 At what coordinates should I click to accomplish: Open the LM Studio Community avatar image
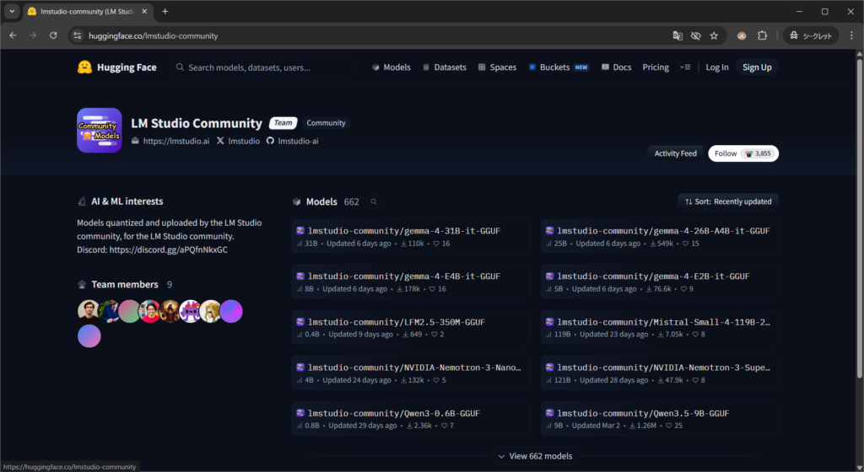click(100, 131)
